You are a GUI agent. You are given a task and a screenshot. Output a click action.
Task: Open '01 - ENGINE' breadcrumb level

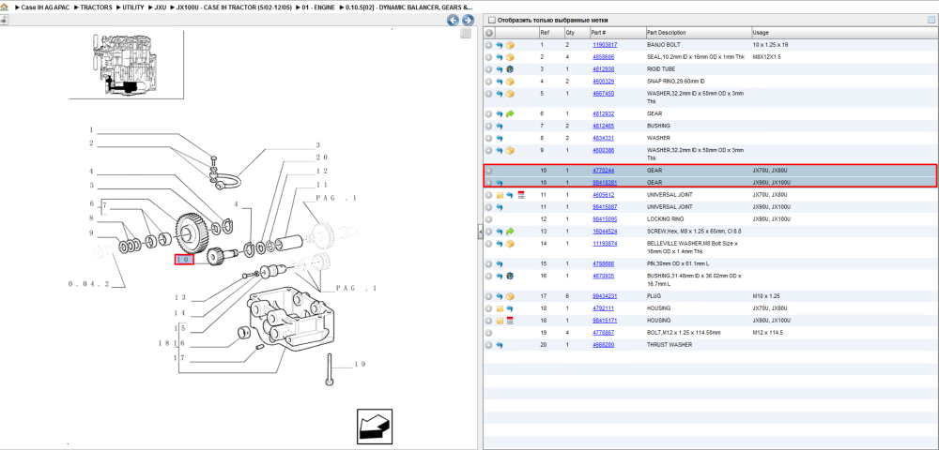click(x=318, y=7)
